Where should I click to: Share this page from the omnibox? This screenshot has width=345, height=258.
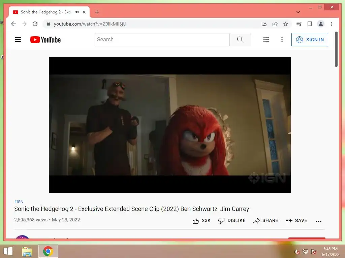click(x=275, y=24)
